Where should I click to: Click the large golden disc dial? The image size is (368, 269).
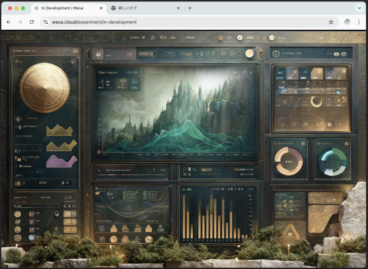click(x=45, y=87)
